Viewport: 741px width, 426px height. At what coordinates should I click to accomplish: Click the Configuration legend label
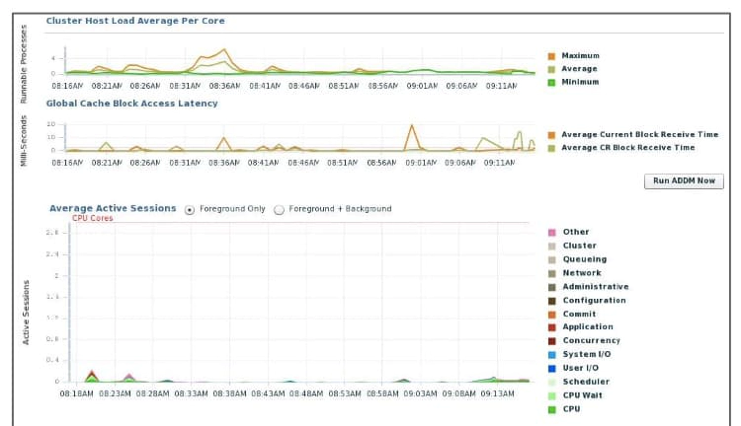coord(594,301)
